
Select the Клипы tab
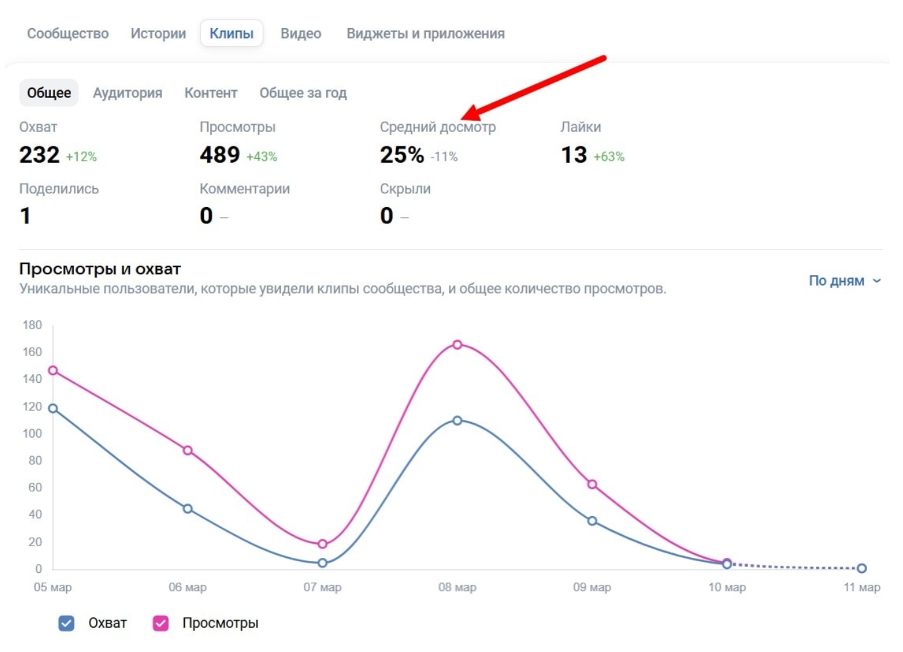pyautogui.click(x=231, y=33)
